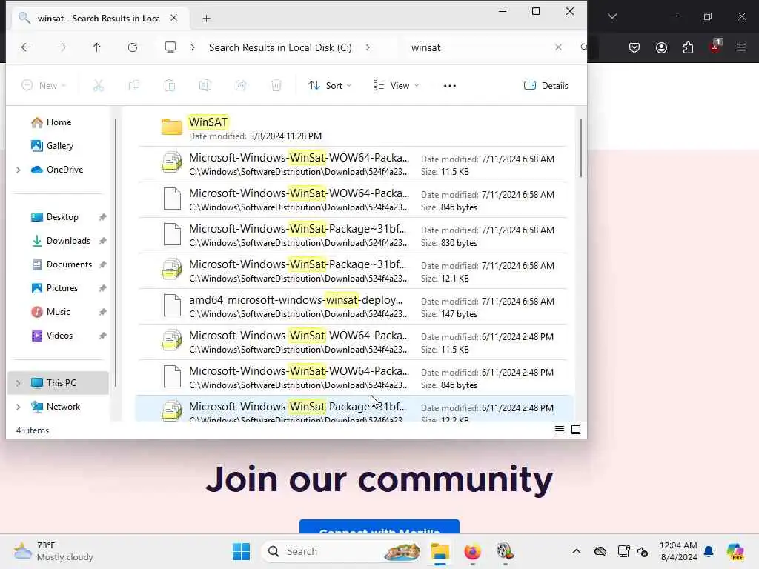Image resolution: width=759 pixels, height=569 pixels.
Task: Click Save to Pocket icon in Firefox
Action: pyautogui.click(x=634, y=47)
